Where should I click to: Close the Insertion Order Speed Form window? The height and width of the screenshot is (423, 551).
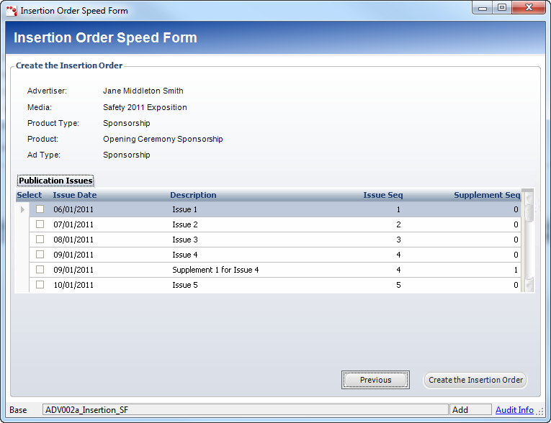530,8
